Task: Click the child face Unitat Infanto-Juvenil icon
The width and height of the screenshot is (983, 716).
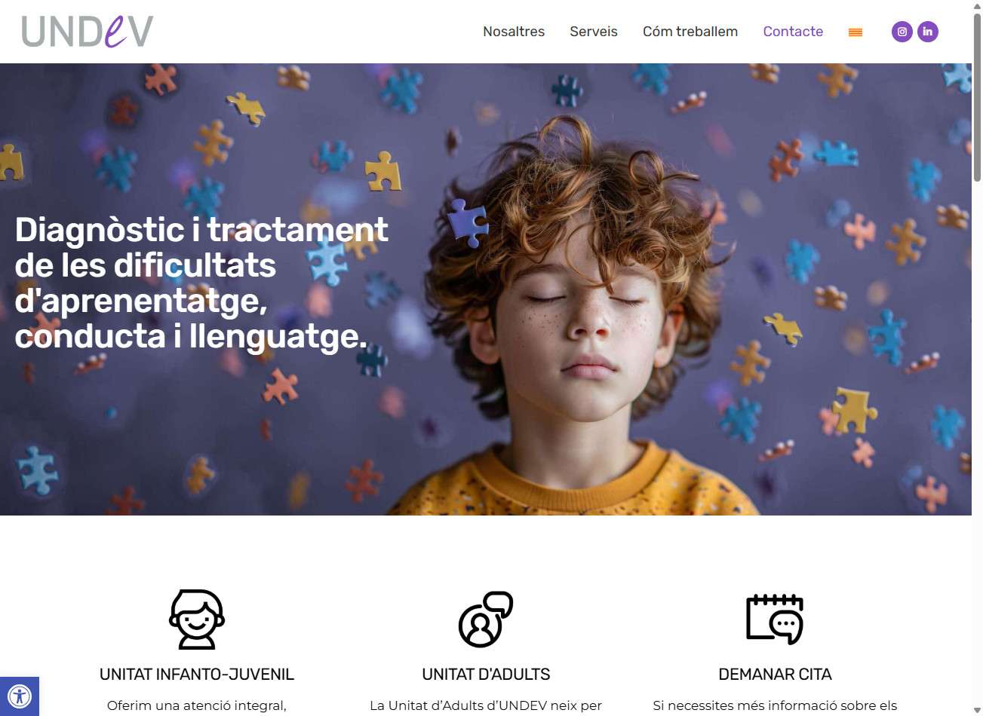Action: tap(197, 620)
